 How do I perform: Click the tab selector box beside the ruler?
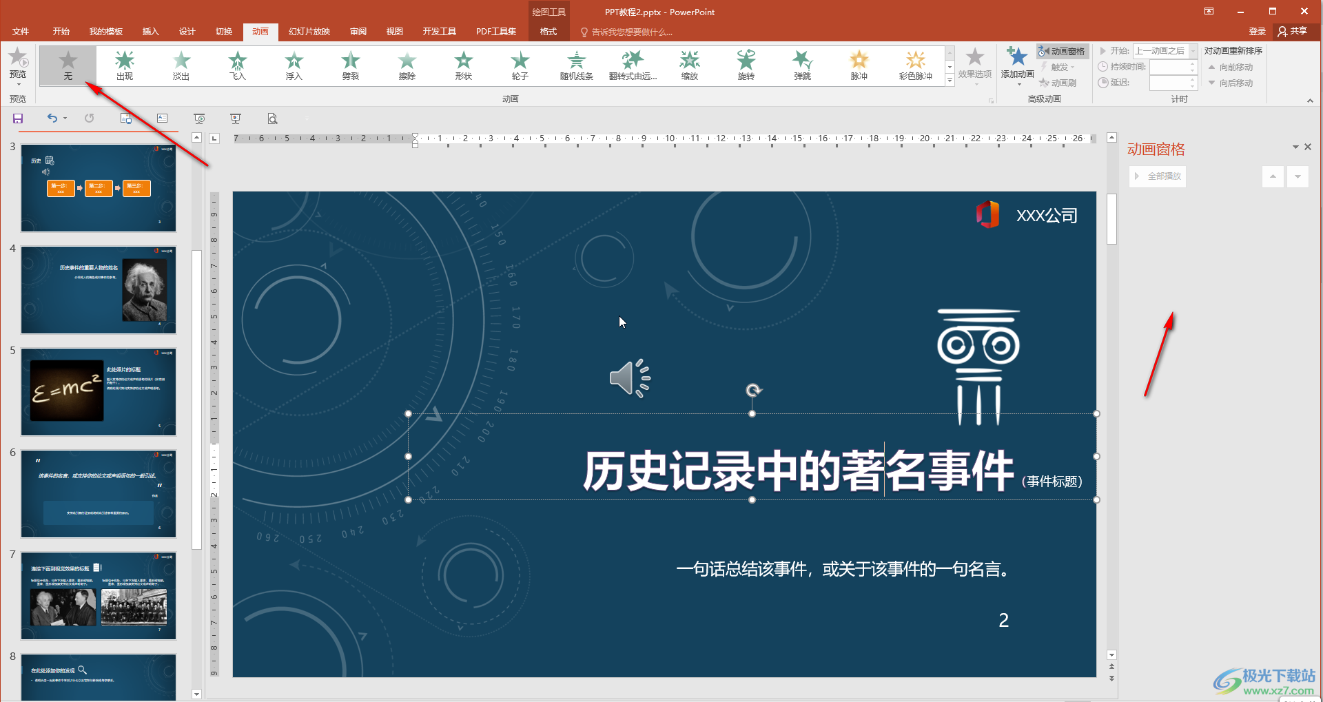tap(214, 138)
